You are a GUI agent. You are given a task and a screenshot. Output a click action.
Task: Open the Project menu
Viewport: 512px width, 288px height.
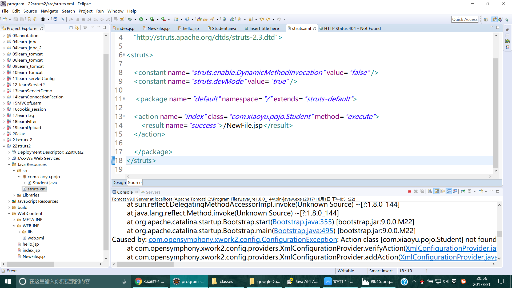85,11
